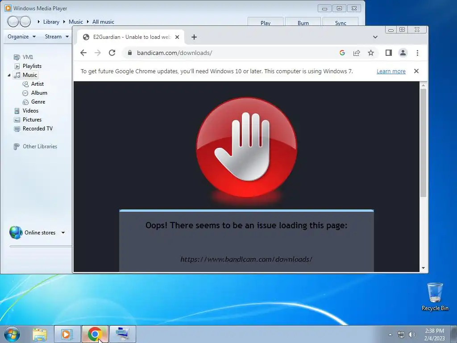457x343 pixels.
Task: Open On-Screen Keyboard taskbar icon
Action: [x=122, y=334]
